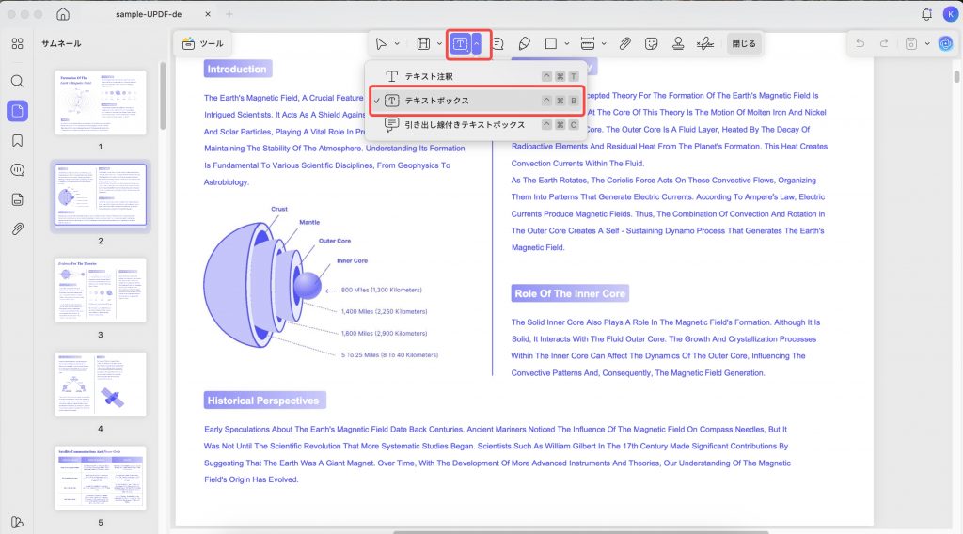This screenshot has width=963, height=534.
Task: Click the 閉じる button
Action: coord(744,43)
